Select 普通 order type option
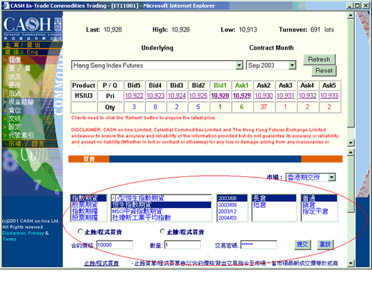 (319, 198)
